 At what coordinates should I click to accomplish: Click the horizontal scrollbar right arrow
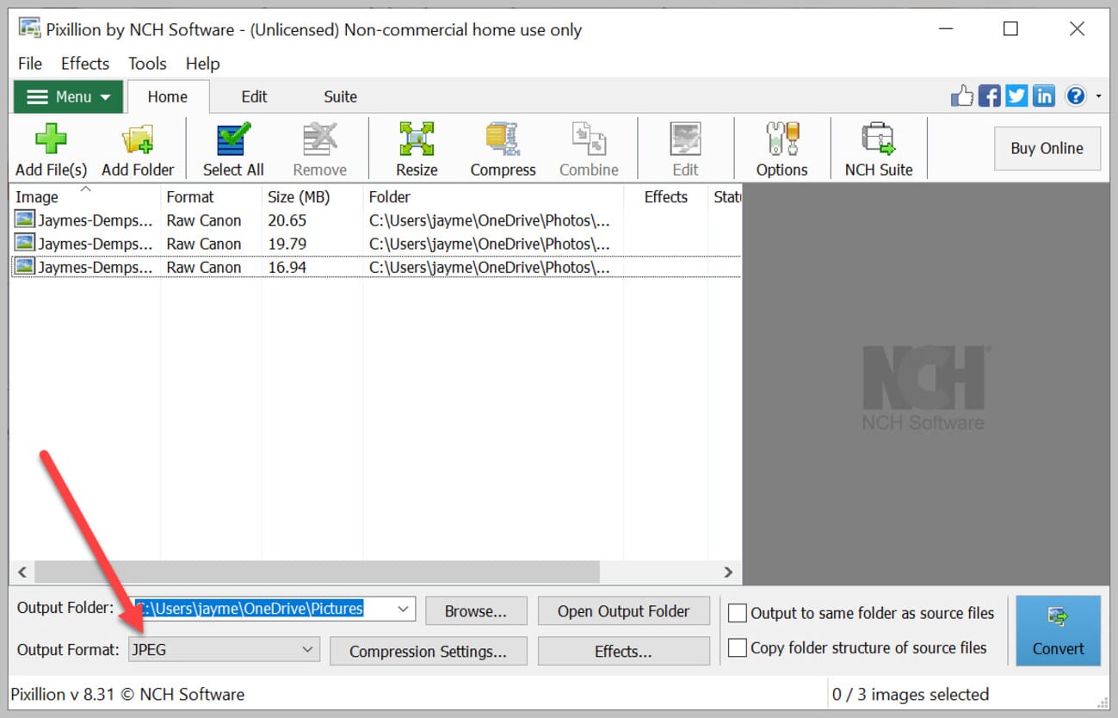pyautogui.click(x=728, y=572)
